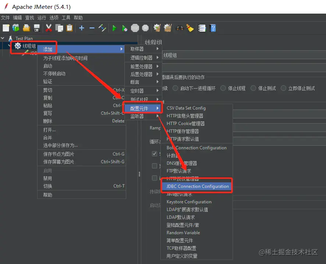Start test without pauses icon

pos(124,28)
